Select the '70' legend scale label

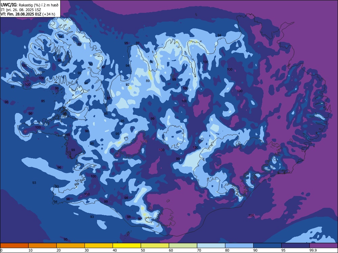click(x=199, y=250)
